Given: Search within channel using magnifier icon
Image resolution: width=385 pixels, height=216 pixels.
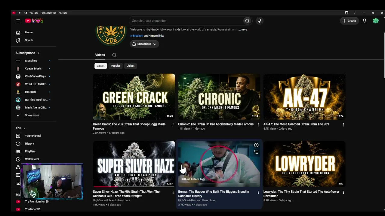Looking at the screenshot, I should pos(114,55).
